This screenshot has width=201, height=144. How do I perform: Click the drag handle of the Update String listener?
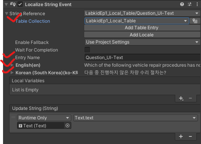[x=13, y=117]
